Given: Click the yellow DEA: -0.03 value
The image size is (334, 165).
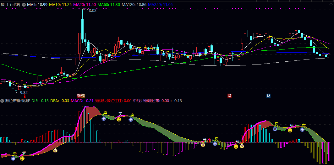Looking at the screenshot, I should (60, 101).
